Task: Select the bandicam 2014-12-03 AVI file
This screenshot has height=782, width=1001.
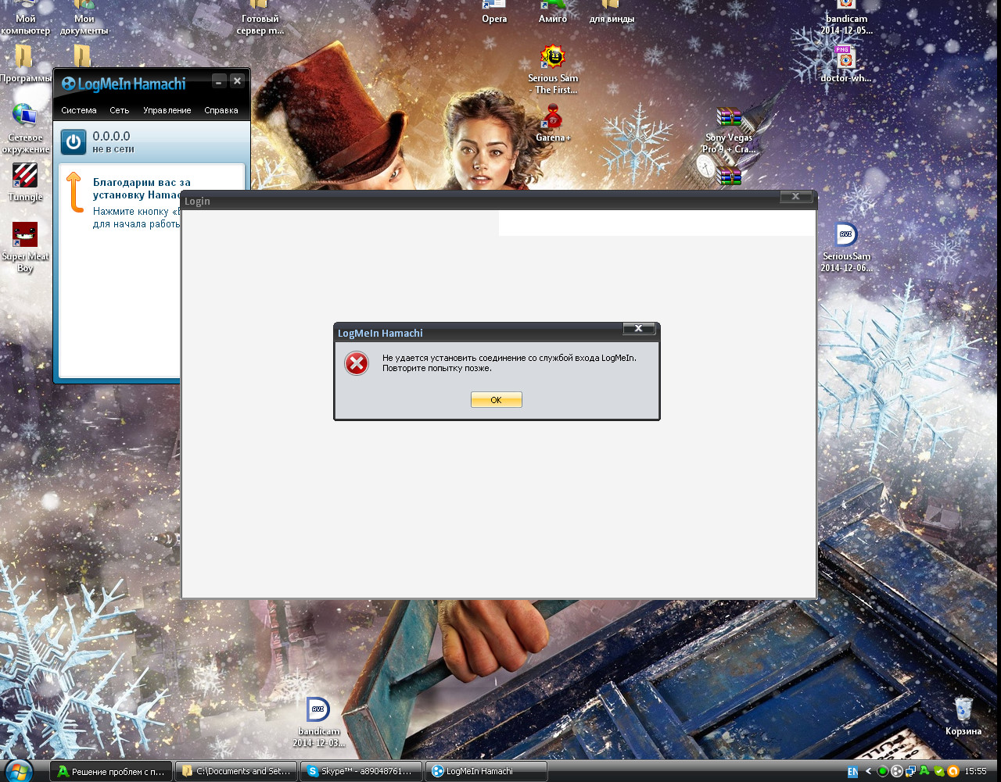Action: point(318,723)
